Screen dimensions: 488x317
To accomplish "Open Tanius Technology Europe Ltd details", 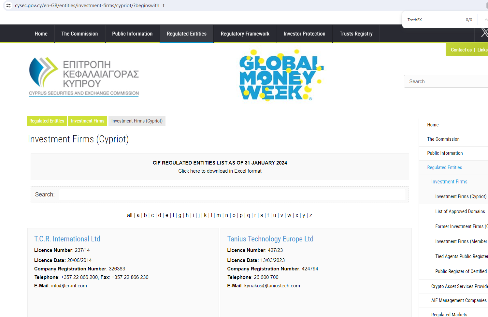I will [270, 239].
